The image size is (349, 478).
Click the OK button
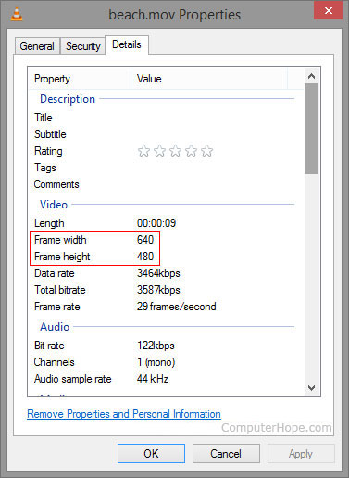pos(151,454)
